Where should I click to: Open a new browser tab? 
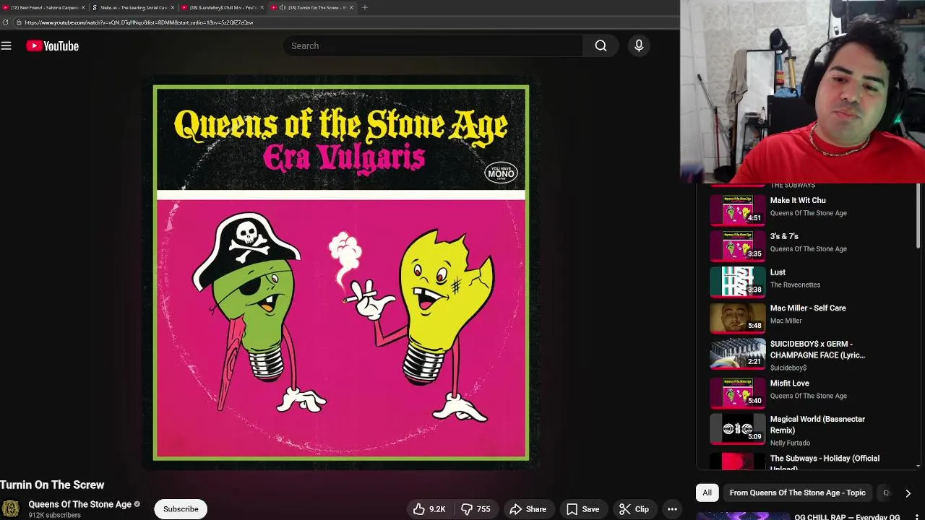[x=365, y=7]
